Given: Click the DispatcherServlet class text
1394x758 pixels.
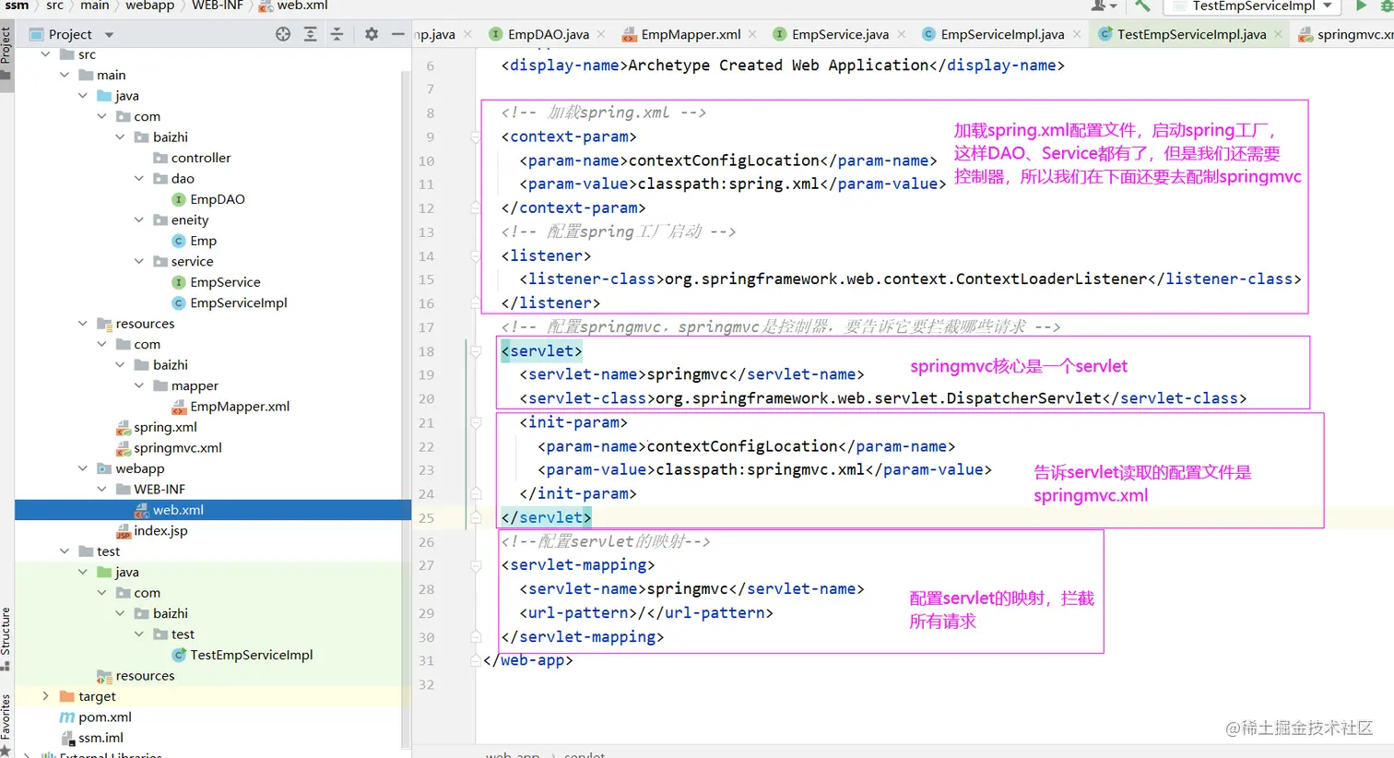Looking at the screenshot, I should pos(878,398).
